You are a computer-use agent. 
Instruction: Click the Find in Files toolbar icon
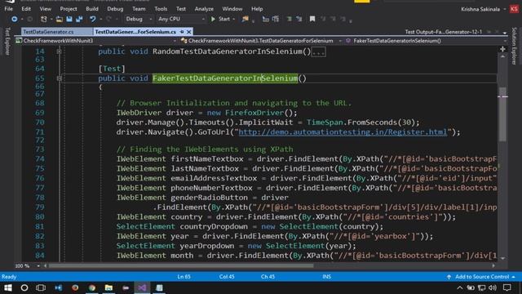click(x=246, y=19)
